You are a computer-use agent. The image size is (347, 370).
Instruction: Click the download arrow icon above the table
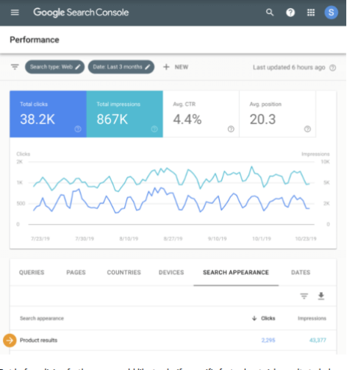click(x=321, y=296)
